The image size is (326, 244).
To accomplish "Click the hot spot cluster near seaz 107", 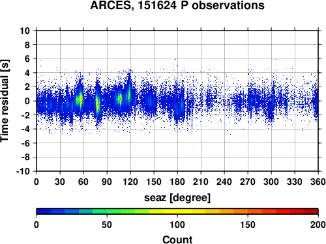I will click(x=120, y=99).
